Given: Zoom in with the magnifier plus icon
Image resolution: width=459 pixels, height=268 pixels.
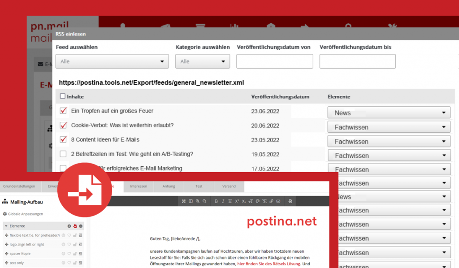Looking at the screenshot, I should (198, 201).
